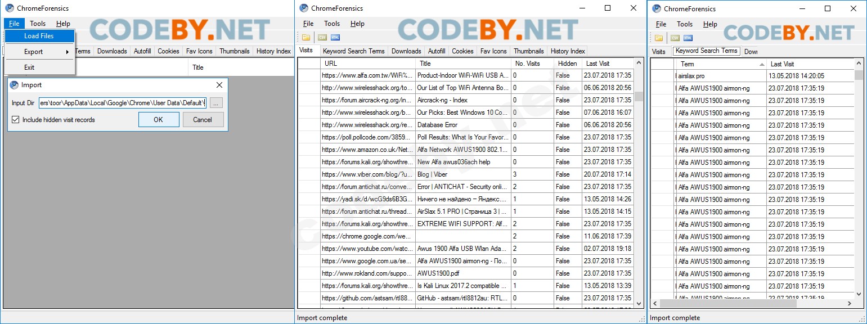Switch to Cookies tab in middle window
This screenshot has width=867, height=324.
point(462,51)
